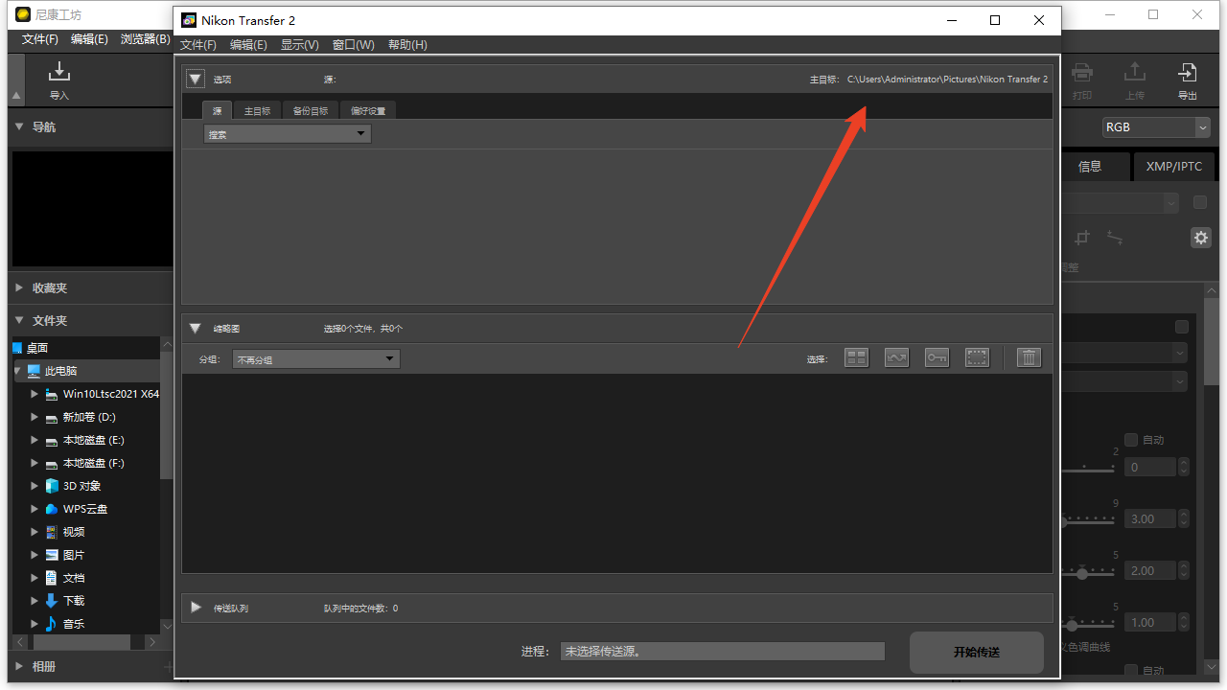This screenshot has height=690, width=1227.
Task: Toggle the checkbox at top of adjustment section
Action: coord(1182,327)
